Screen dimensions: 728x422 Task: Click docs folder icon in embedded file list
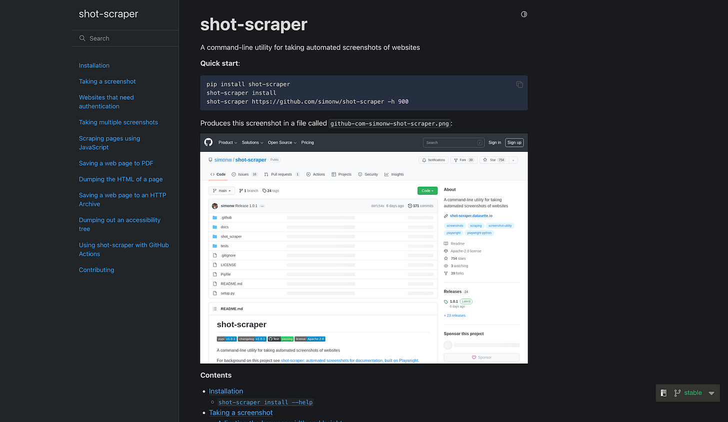point(215,227)
